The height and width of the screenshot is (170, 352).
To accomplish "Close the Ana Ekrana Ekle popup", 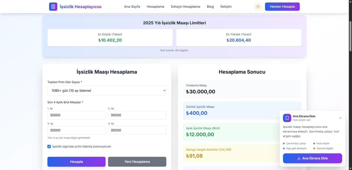I will pos(340,118).
